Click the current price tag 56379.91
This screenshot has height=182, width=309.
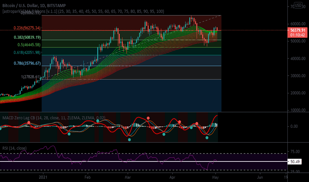[x=298, y=30]
